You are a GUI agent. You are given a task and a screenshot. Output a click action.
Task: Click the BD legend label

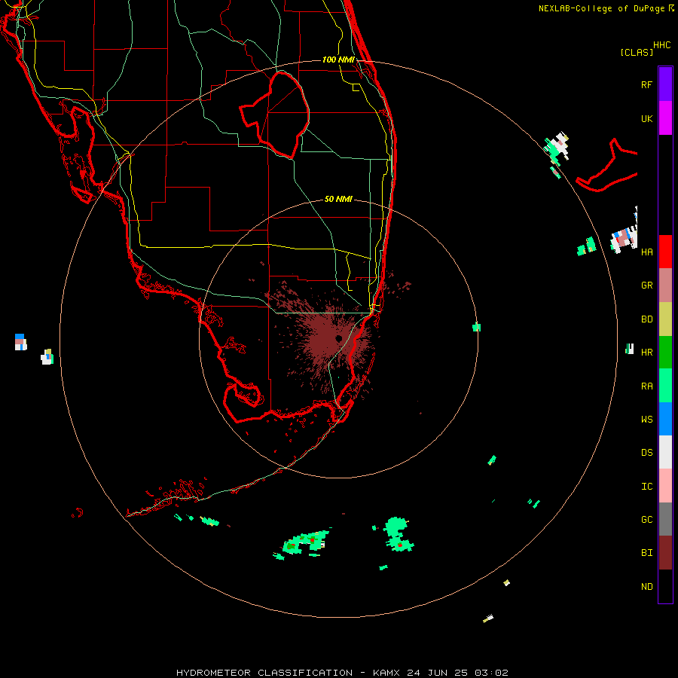pos(646,319)
